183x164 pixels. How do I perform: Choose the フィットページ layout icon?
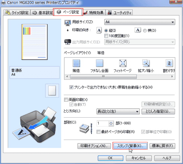click(x=123, y=66)
